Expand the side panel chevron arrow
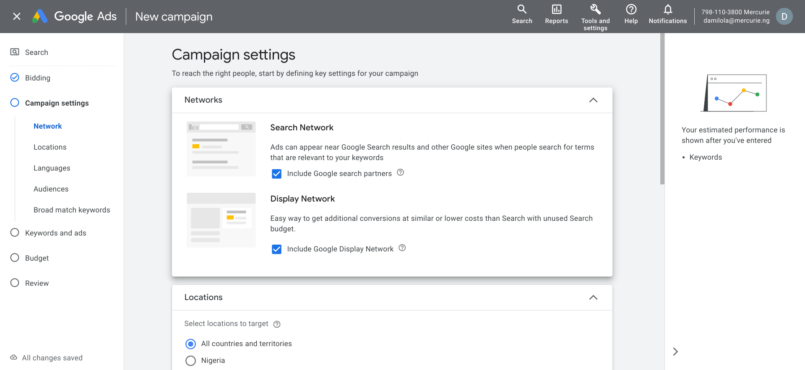Screen dimensions: 805x370 [675, 352]
